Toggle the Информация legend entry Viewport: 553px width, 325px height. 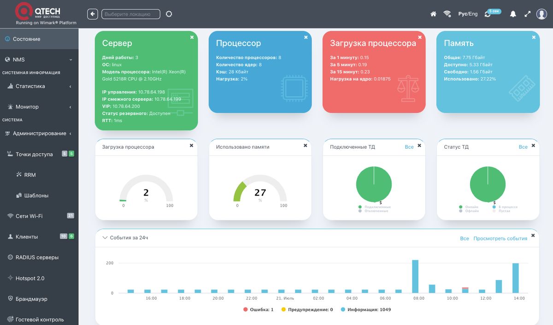[366, 310]
